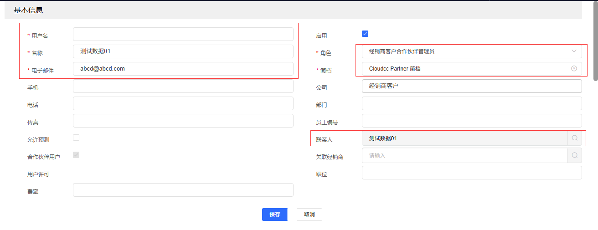Click the 传真 input field
This screenshot has width=598, height=230.
point(183,121)
